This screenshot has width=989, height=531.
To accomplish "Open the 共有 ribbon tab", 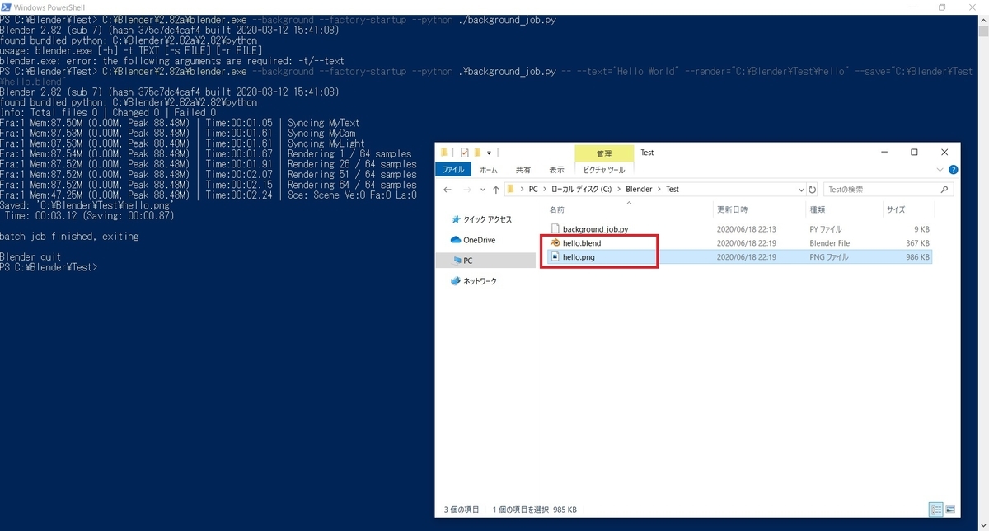I will (523, 170).
